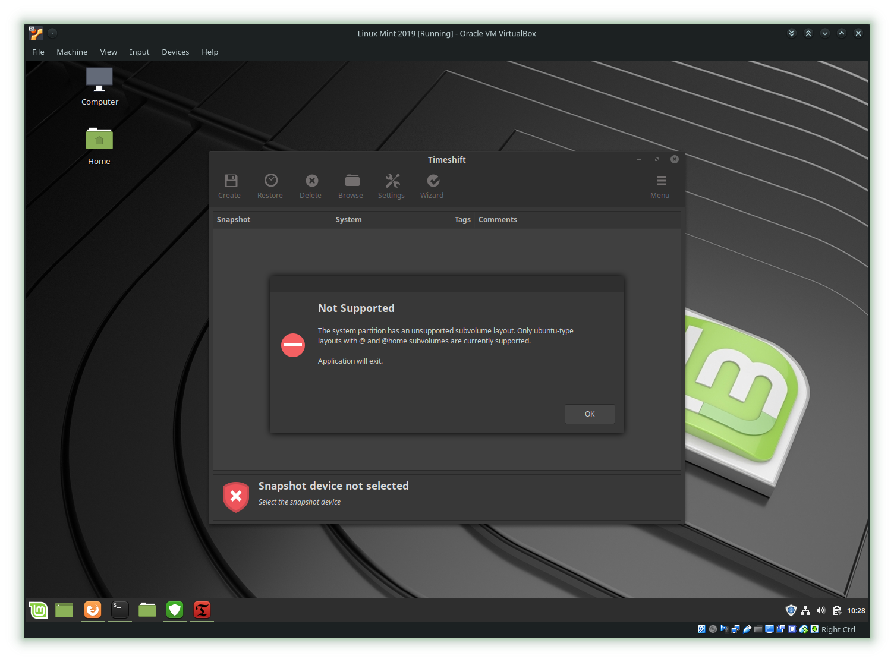Click the Restore icon in Timeshift toolbar

[270, 185]
